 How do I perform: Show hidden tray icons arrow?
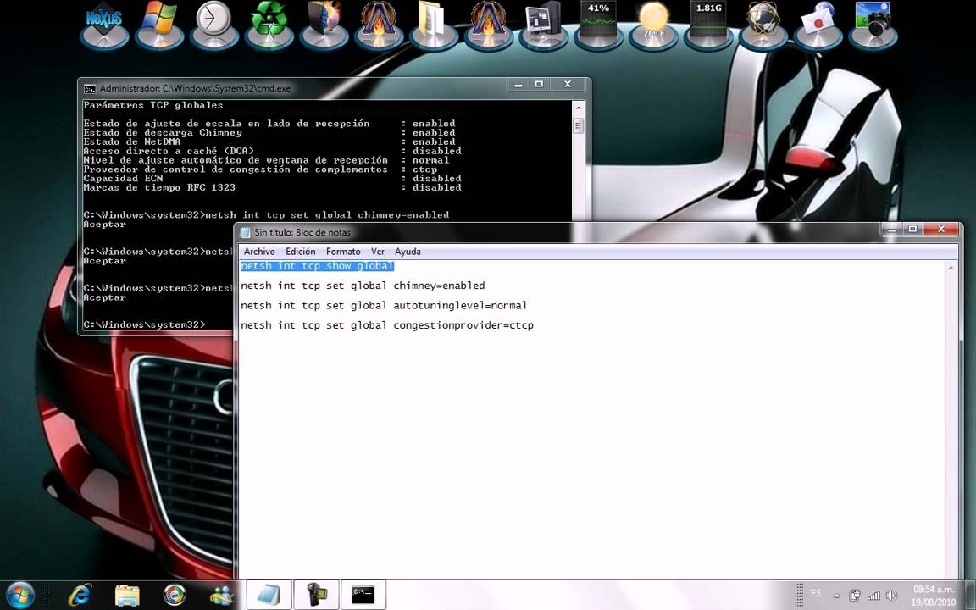(836, 596)
